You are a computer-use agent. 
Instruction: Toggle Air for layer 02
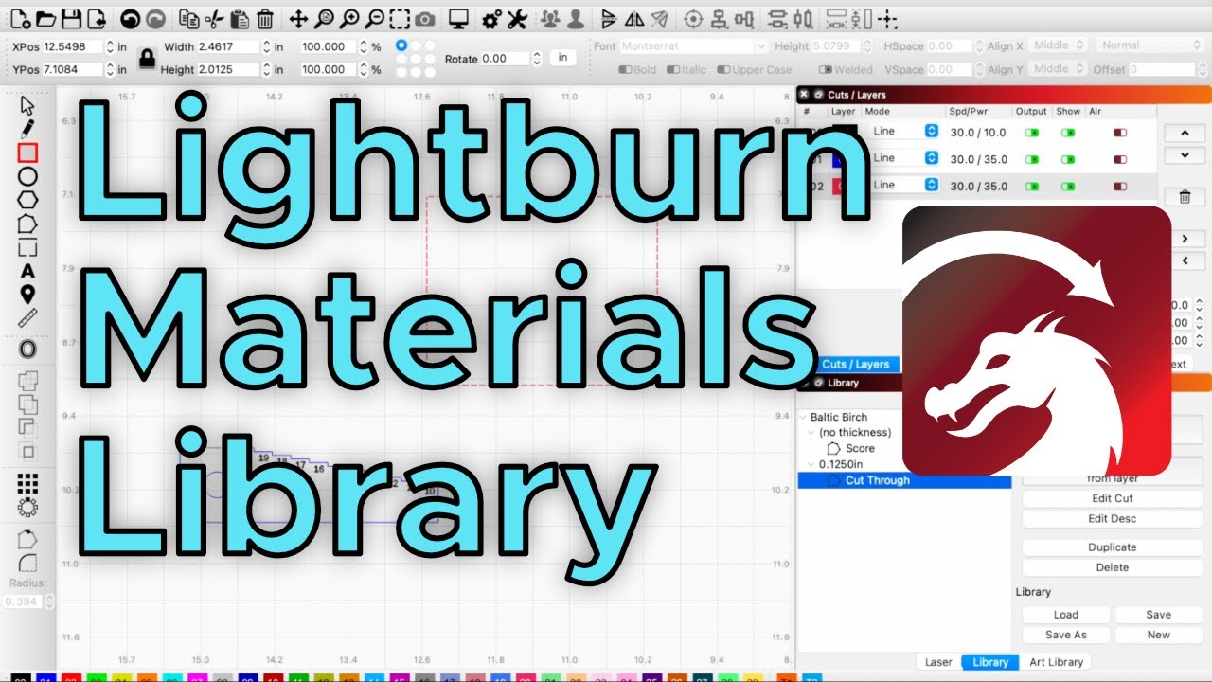click(x=1120, y=187)
